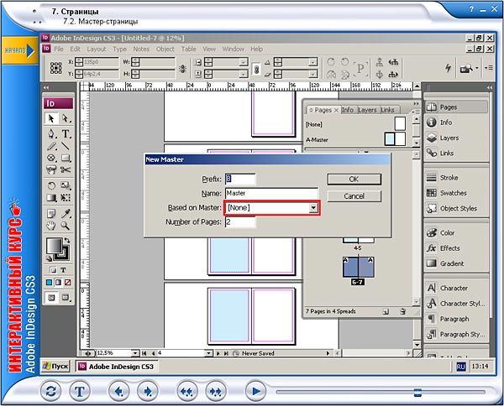Screen dimensions: 504x406
Task: Select the Rectangle tool
Action: coord(66,158)
